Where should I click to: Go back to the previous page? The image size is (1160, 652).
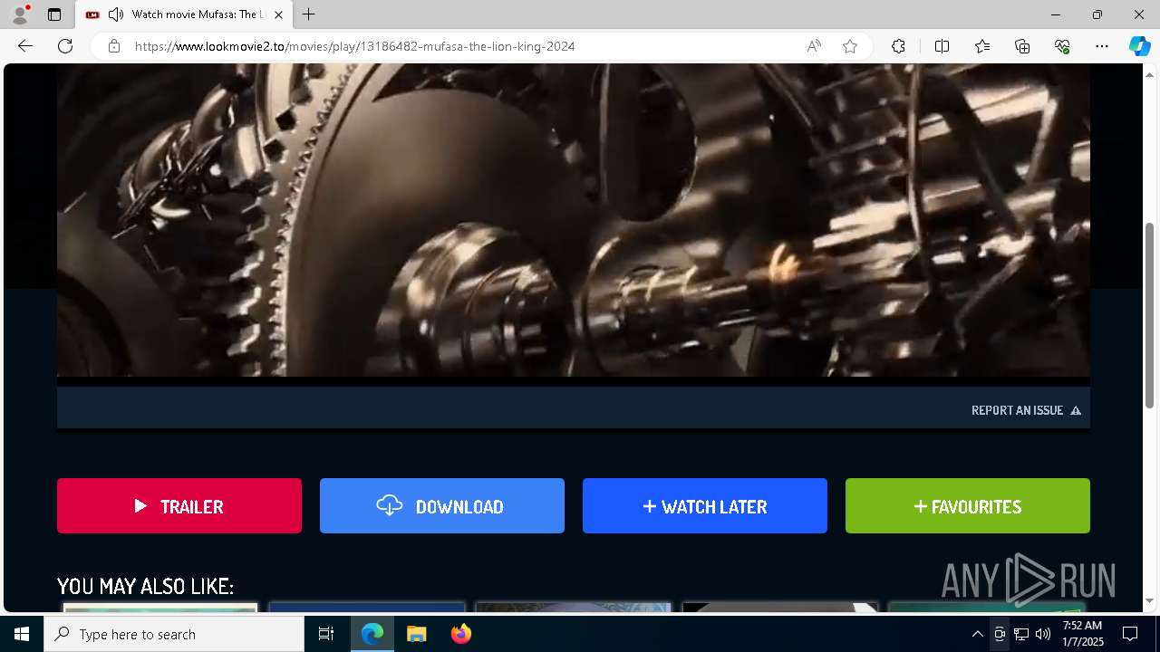(x=25, y=46)
